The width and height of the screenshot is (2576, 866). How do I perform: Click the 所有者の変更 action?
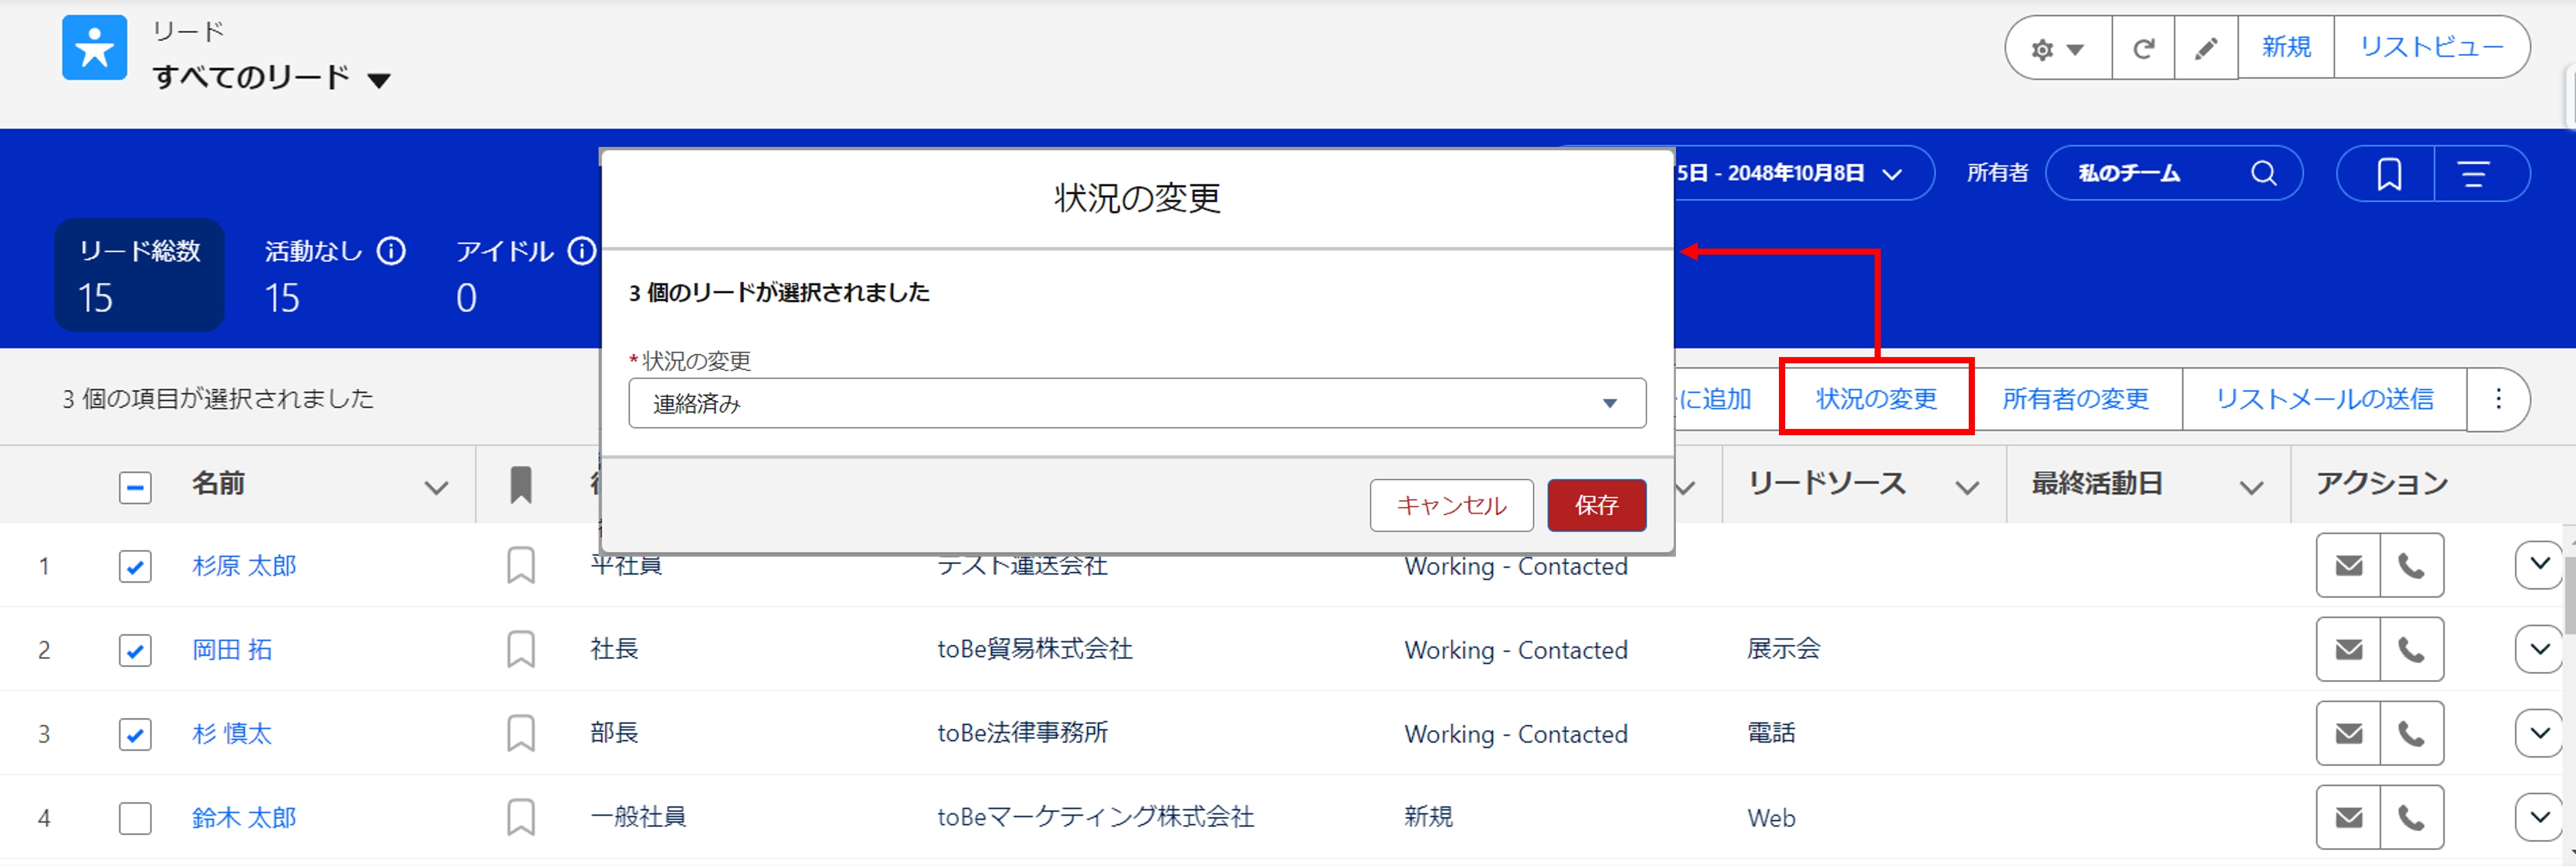point(2075,399)
